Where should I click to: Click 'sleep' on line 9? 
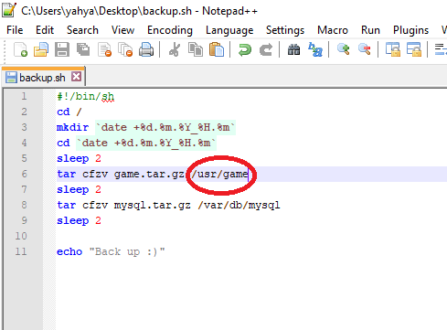[x=73, y=221]
